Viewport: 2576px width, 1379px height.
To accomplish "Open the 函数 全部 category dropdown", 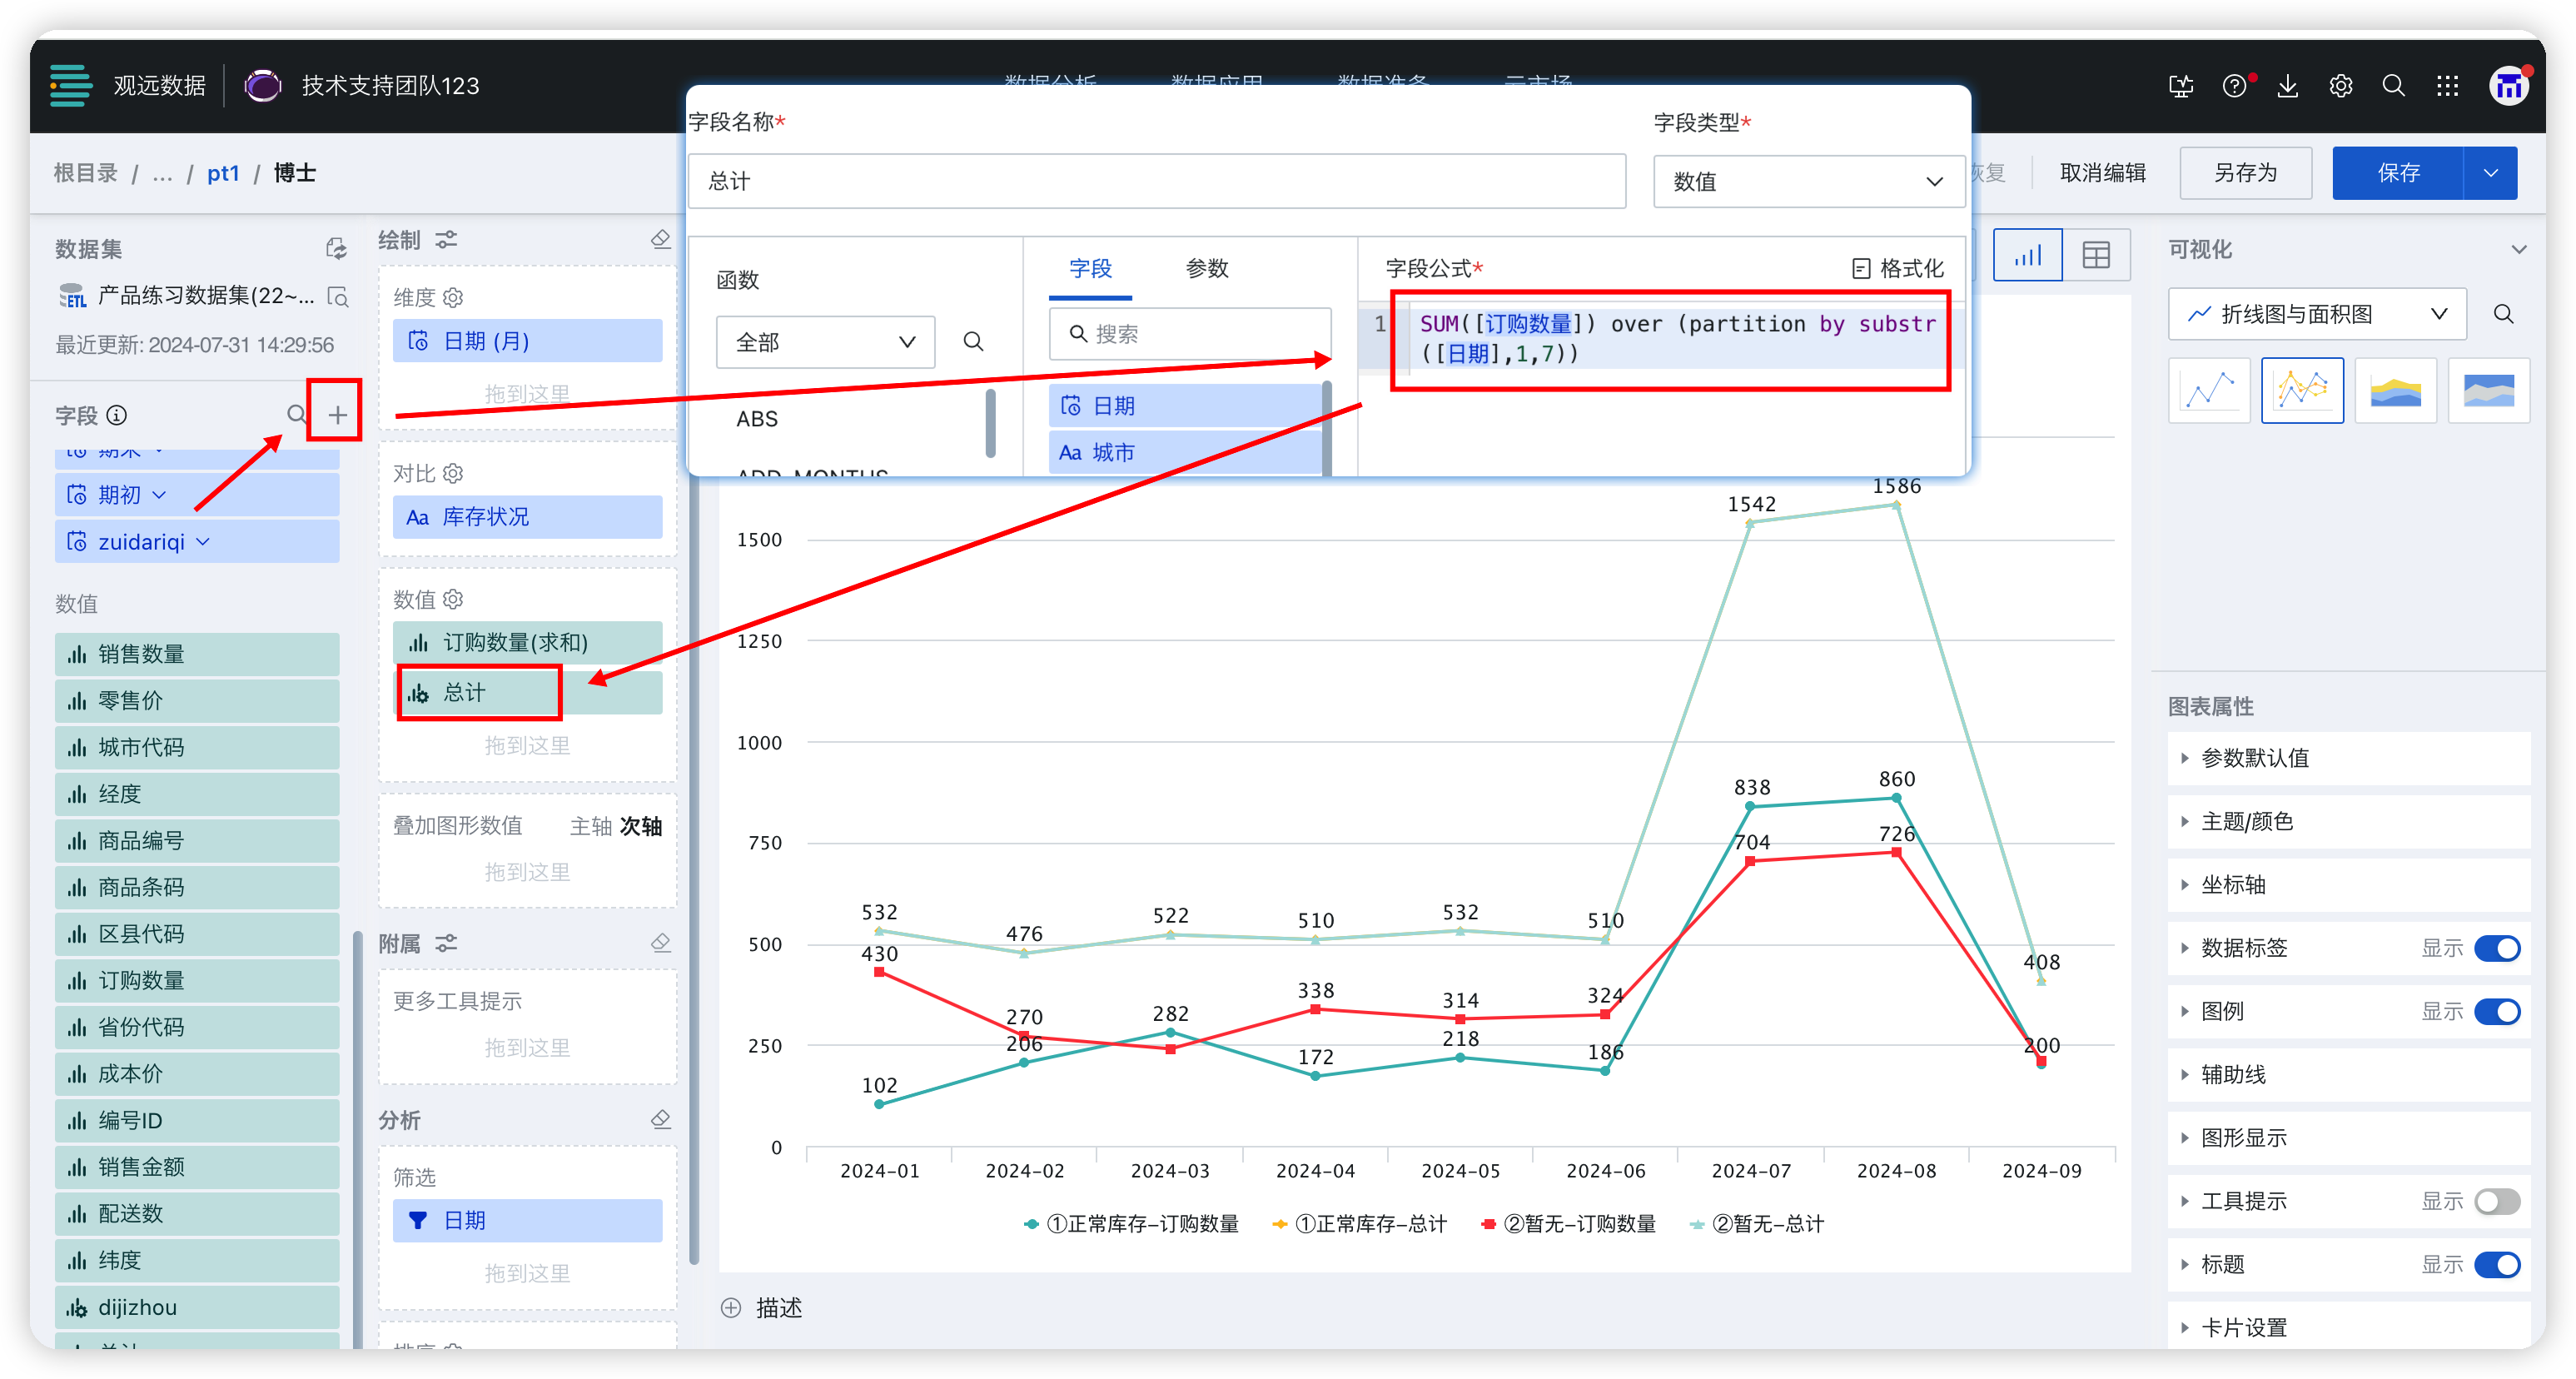I will tap(825, 342).
